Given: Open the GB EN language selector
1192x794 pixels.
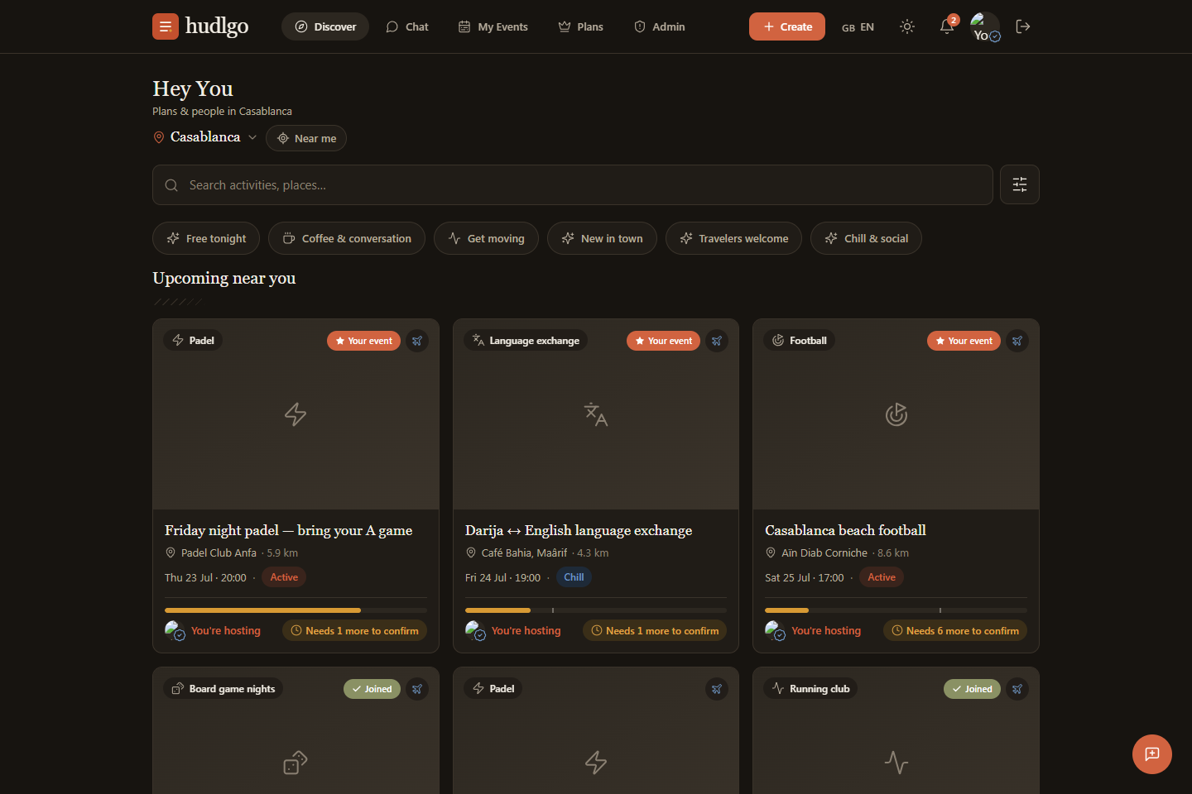Looking at the screenshot, I should point(858,26).
